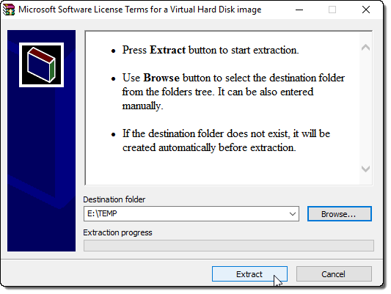This screenshot has width=391, height=294.
Task: Click inside the E:\TEMP path field
Action: point(186,214)
